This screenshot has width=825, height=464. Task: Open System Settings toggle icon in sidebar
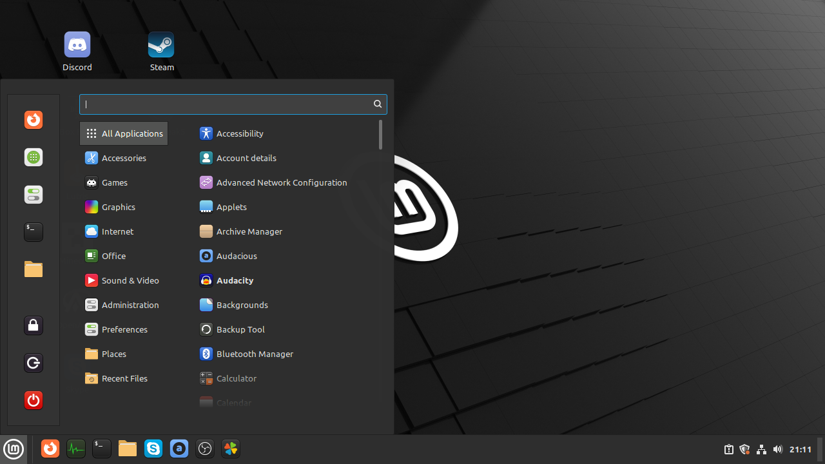(34, 195)
